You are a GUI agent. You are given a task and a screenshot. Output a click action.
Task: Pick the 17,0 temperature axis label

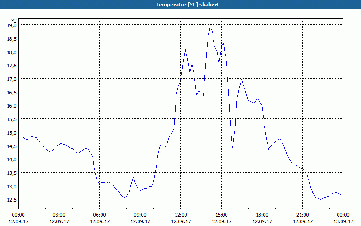click(x=12, y=79)
